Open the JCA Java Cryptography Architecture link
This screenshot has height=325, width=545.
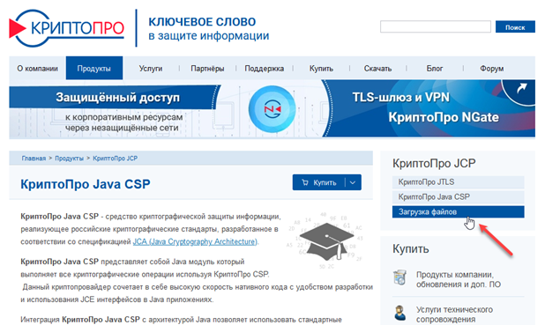coord(195,241)
